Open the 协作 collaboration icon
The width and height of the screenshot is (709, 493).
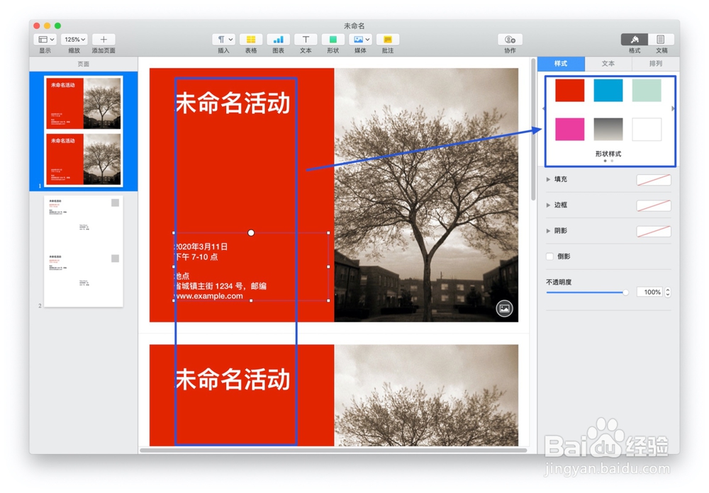coord(510,40)
